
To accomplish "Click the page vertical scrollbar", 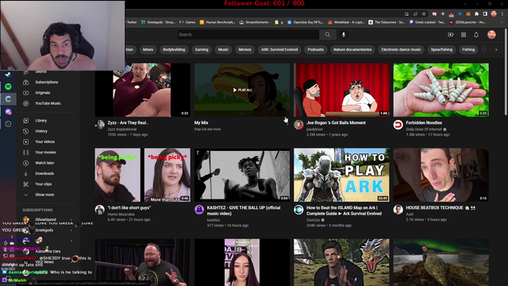I will [x=506, y=71].
